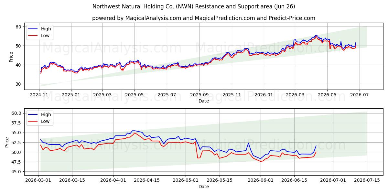Click the 2024-11 date tick label
Screen dimensions: 388x194
(x=39, y=95)
